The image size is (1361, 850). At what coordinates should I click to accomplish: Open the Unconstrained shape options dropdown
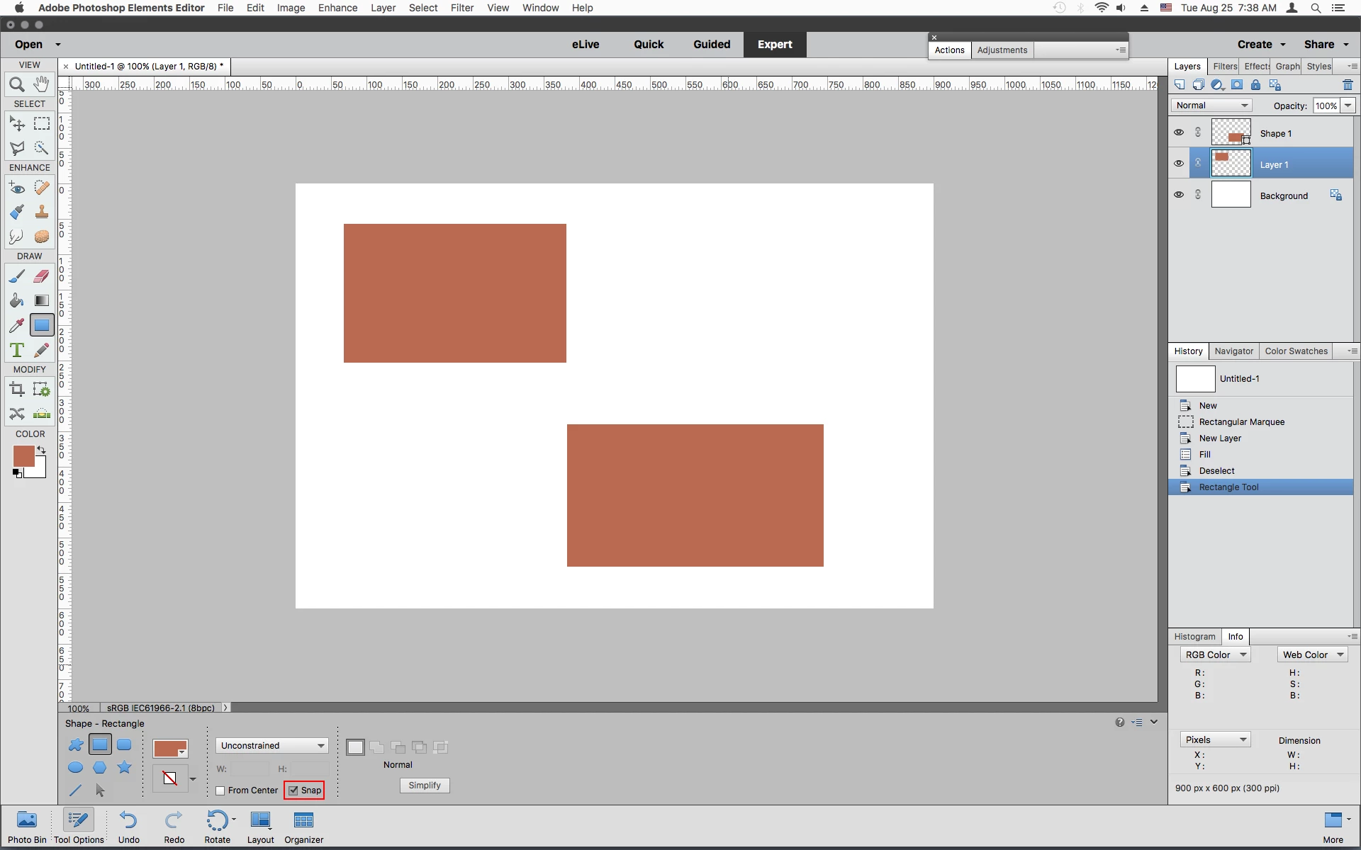tap(272, 746)
